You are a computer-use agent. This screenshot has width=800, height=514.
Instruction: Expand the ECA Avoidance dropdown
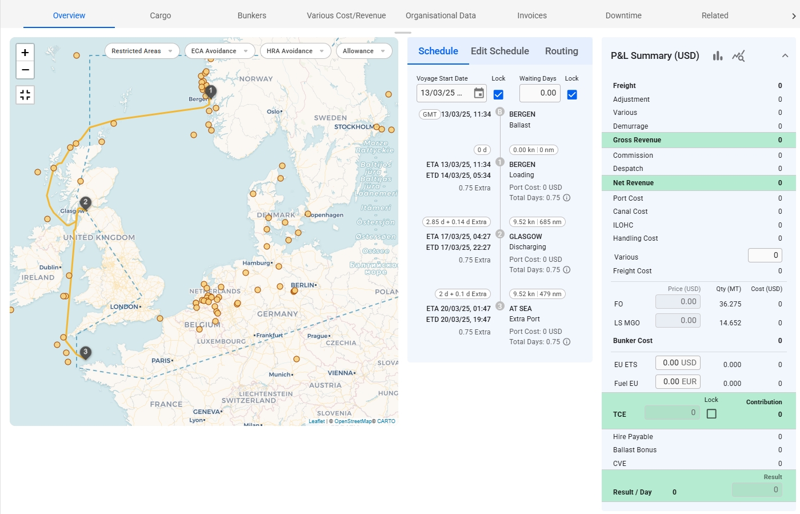pyautogui.click(x=219, y=51)
